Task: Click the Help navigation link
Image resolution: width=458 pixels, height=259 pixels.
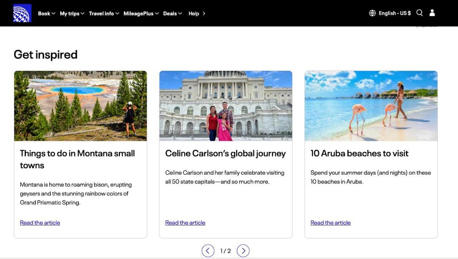Action: (197, 14)
